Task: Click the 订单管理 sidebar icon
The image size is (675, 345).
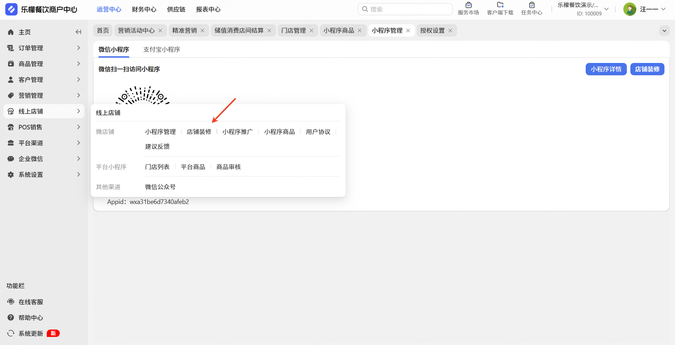Action: 11,48
